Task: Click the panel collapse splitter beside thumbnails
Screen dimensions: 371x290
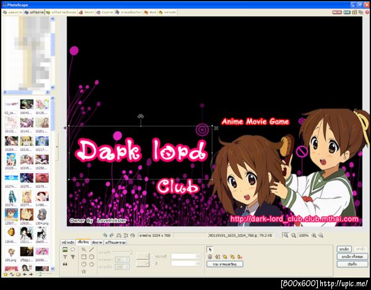Action: [57, 147]
